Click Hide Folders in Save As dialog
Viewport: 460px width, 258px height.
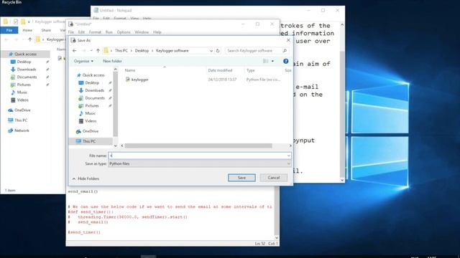(86, 178)
